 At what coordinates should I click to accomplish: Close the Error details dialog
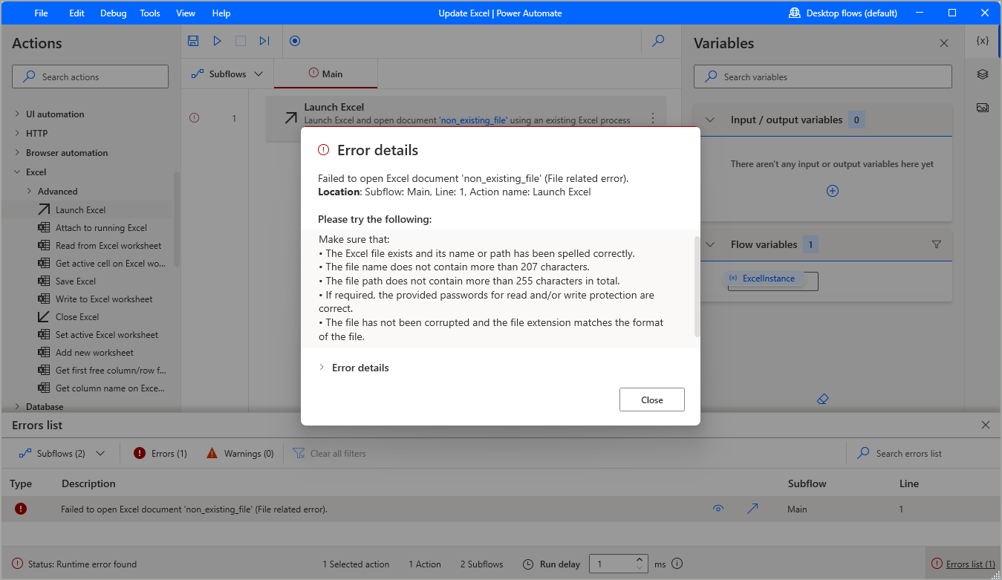coord(651,399)
